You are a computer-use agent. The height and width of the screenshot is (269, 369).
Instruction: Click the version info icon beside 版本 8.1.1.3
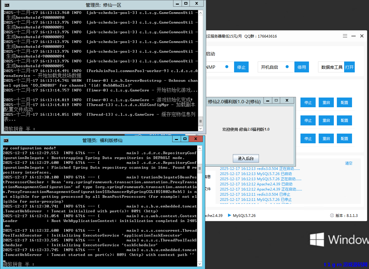pyautogui.click(x=332, y=216)
